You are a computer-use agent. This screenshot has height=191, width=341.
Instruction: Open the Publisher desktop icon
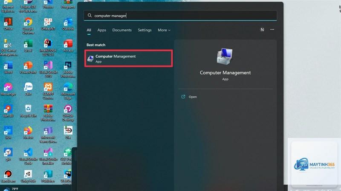pyautogui.click(x=48, y=176)
